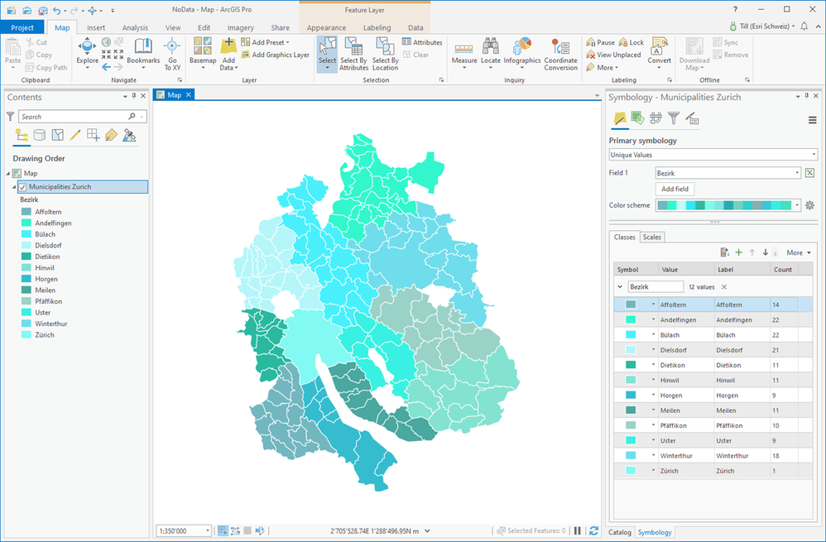Click Add Graphics Layer
Image resolution: width=826 pixels, height=542 pixels.
pos(276,55)
